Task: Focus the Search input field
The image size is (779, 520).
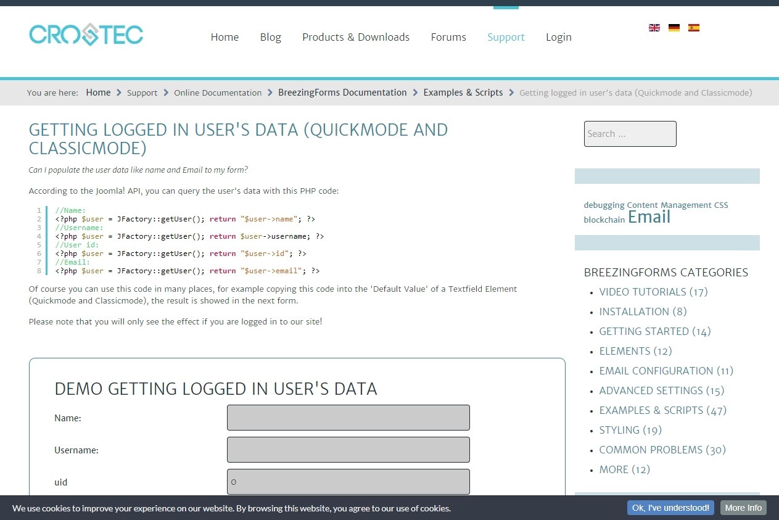Action: tap(630, 134)
